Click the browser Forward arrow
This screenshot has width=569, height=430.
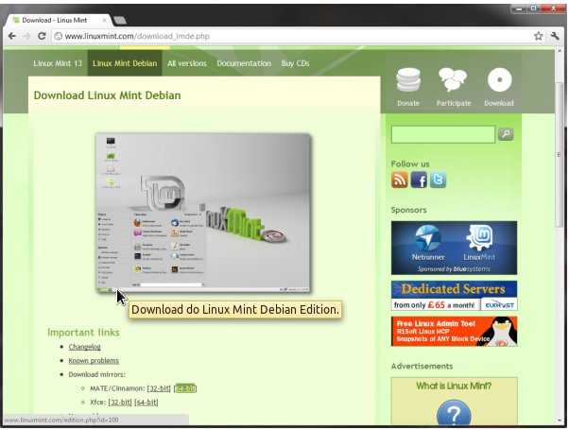click(26, 36)
